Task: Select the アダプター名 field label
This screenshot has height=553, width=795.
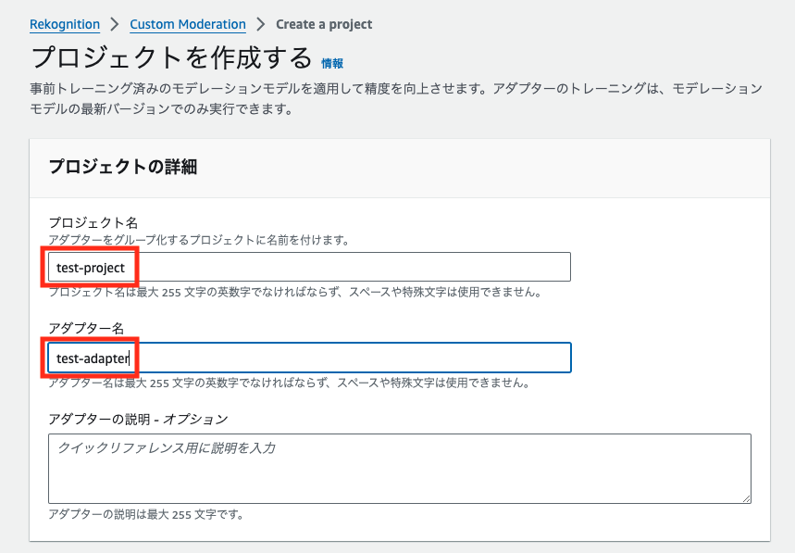Action: tap(86, 328)
